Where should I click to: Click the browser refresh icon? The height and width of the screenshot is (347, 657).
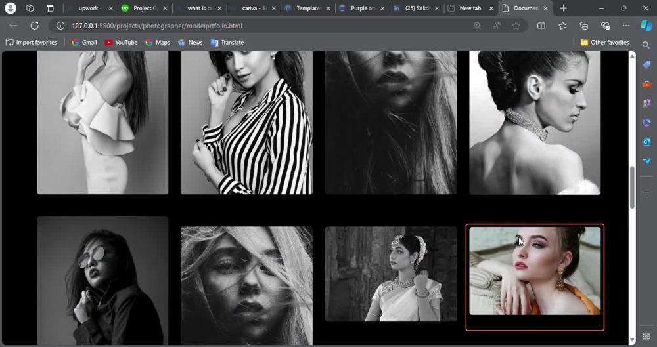click(x=34, y=26)
